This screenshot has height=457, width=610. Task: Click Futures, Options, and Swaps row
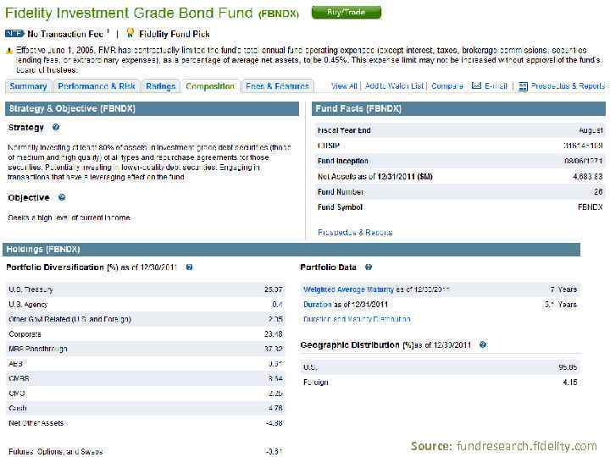point(146,452)
